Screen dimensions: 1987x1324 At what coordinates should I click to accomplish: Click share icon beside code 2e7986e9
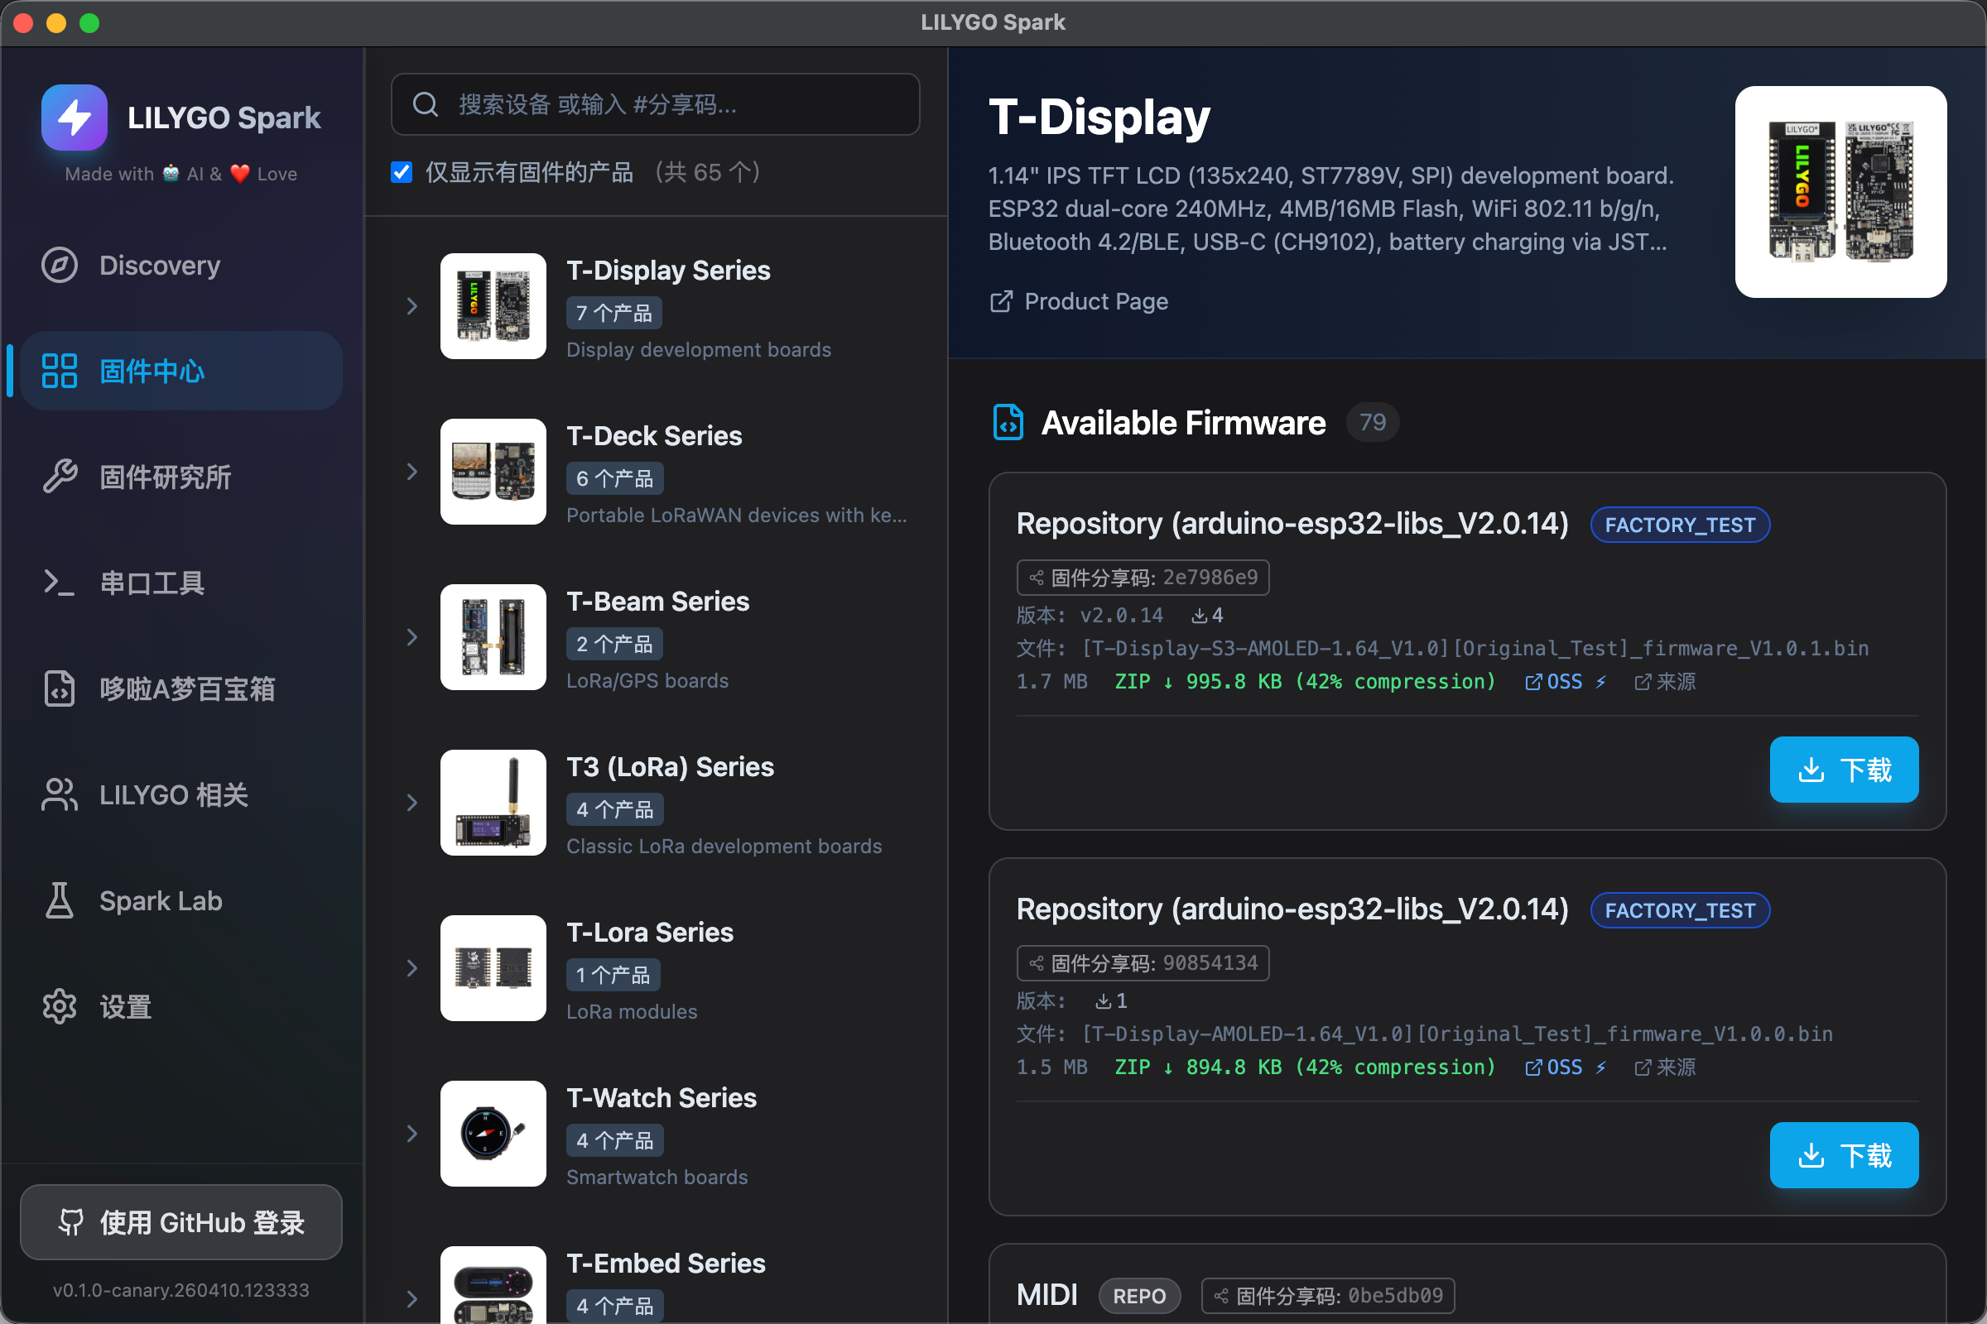[x=1037, y=578]
